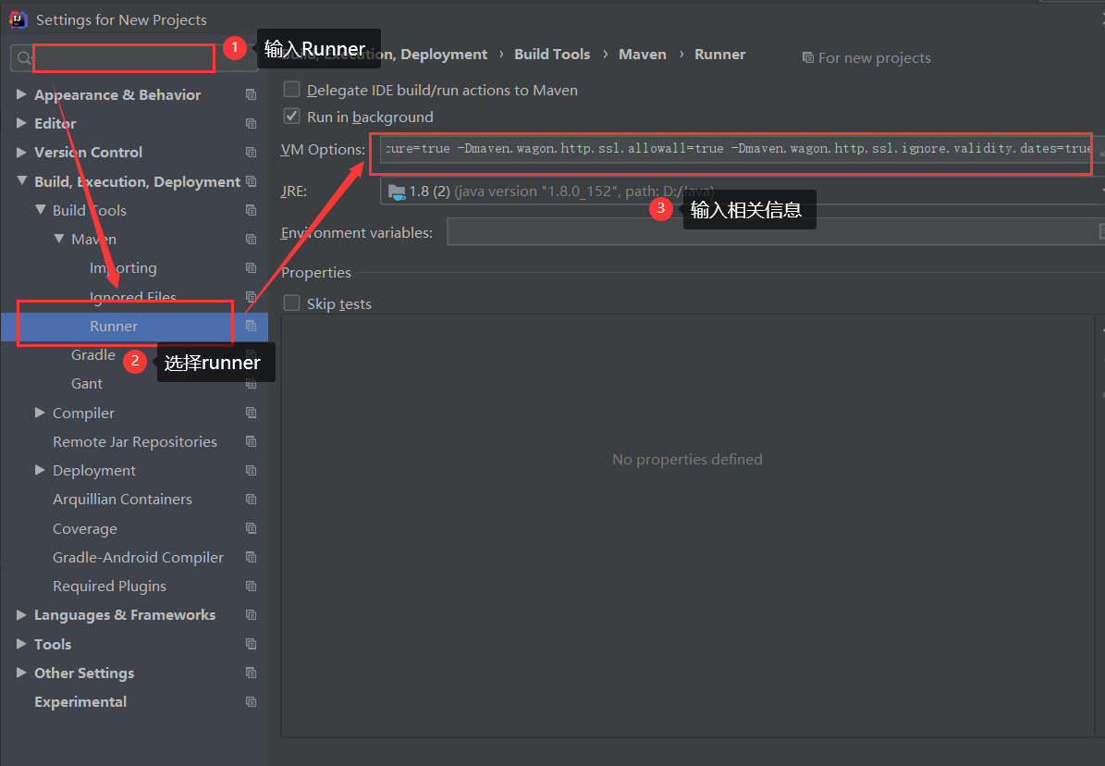Click Runner in the breadcrumb
This screenshot has width=1105, height=766.
pos(719,55)
